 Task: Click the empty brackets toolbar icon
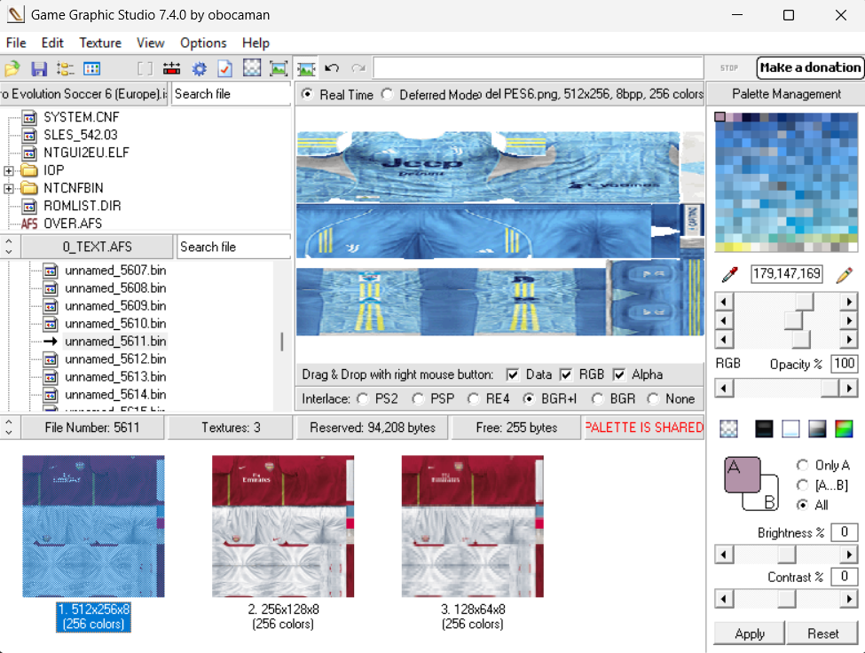[x=145, y=68]
